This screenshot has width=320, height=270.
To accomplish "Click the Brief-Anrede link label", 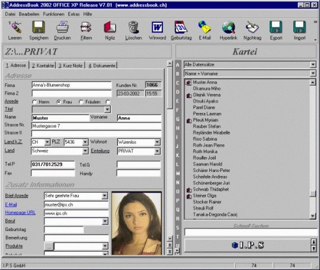I will coord(17,196).
